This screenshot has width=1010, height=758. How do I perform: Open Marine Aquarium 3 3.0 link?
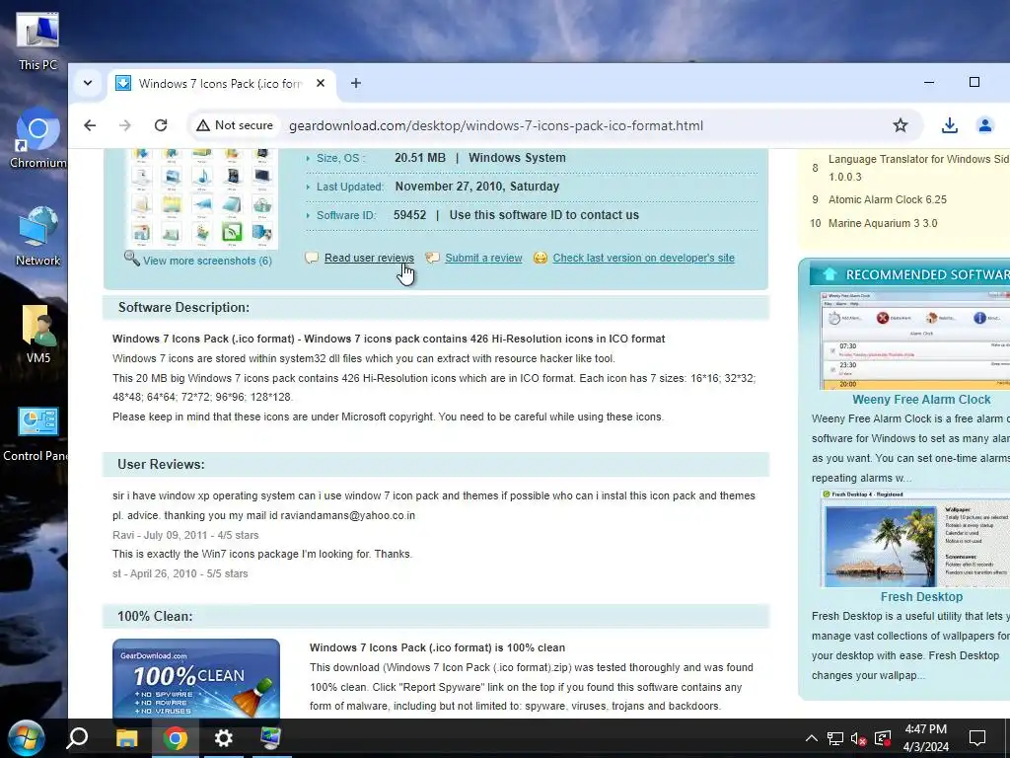pyautogui.click(x=883, y=224)
